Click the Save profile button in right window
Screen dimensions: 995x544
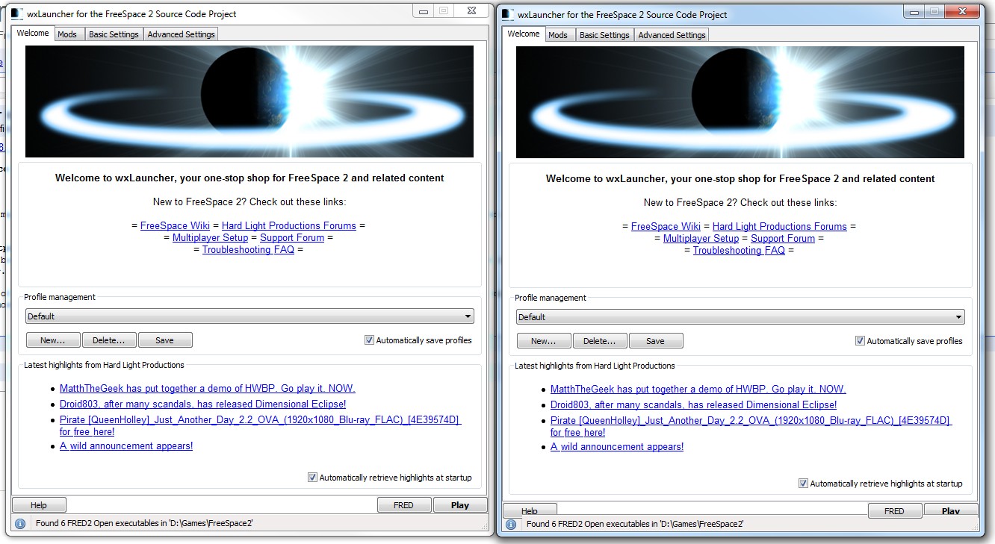pyautogui.click(x=656, y=341)
